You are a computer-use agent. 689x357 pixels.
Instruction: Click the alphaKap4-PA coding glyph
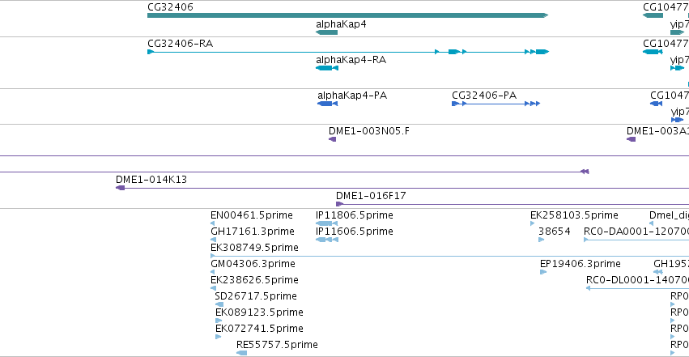[327, 104]
